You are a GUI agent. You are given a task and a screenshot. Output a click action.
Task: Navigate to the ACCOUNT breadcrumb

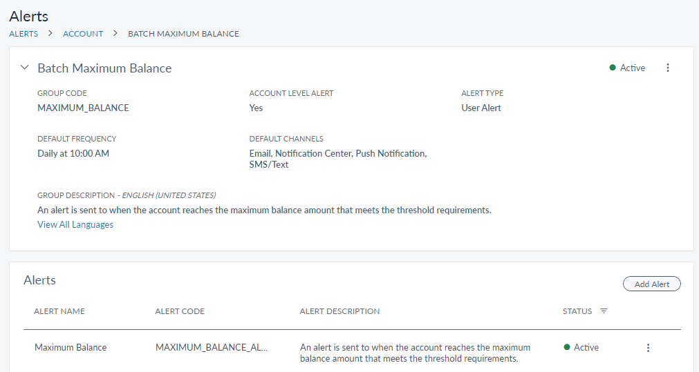pyautogui.click(x=83, y=33)
